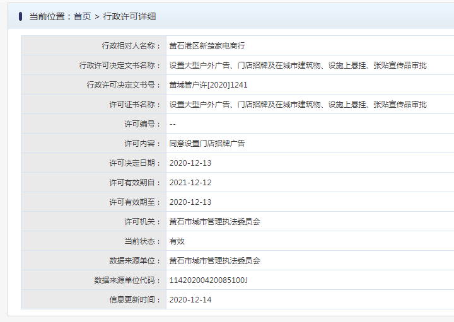Screen dimensions: 454x322
Task: Click the 许可有效期至 value 2020-12-13
Action: coord(190,202)
